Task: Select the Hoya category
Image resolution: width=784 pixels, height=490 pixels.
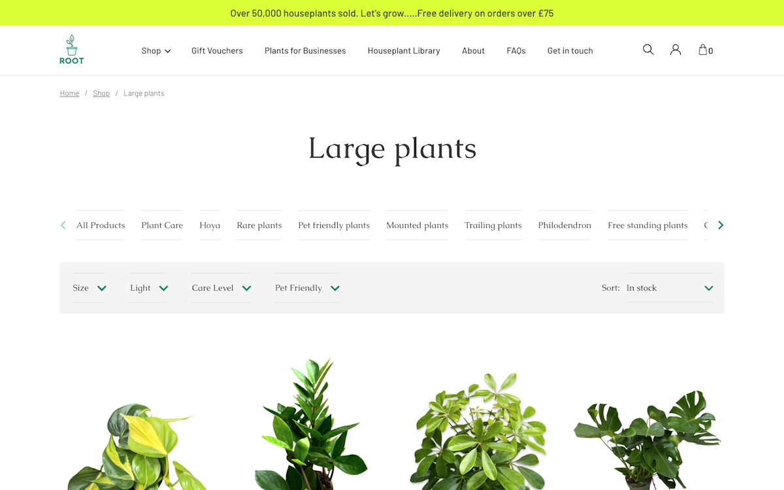Action: point(210,225)
